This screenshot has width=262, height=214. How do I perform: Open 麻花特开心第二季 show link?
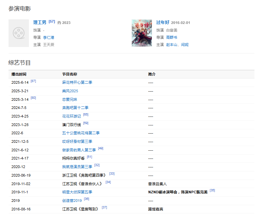[77, 82]
